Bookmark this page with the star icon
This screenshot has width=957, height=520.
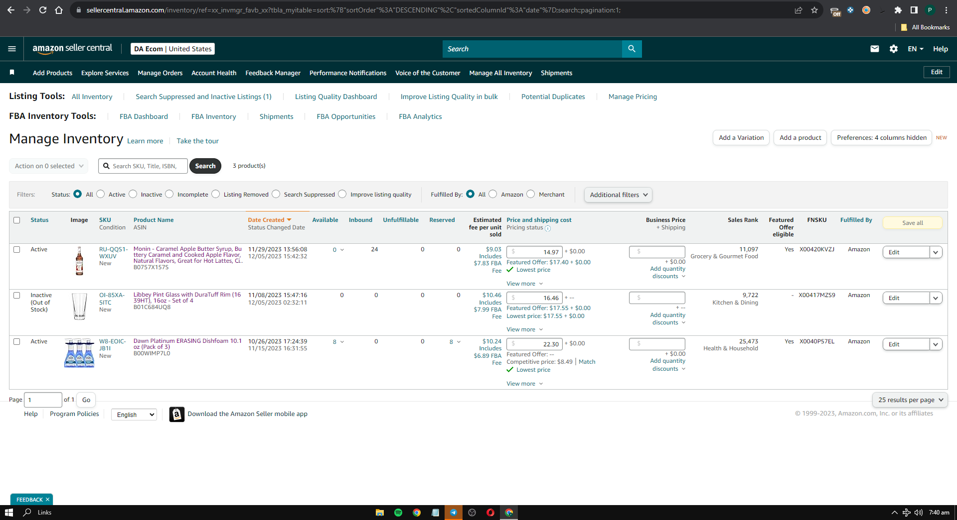pyautogui.click(x=814, y=10)
